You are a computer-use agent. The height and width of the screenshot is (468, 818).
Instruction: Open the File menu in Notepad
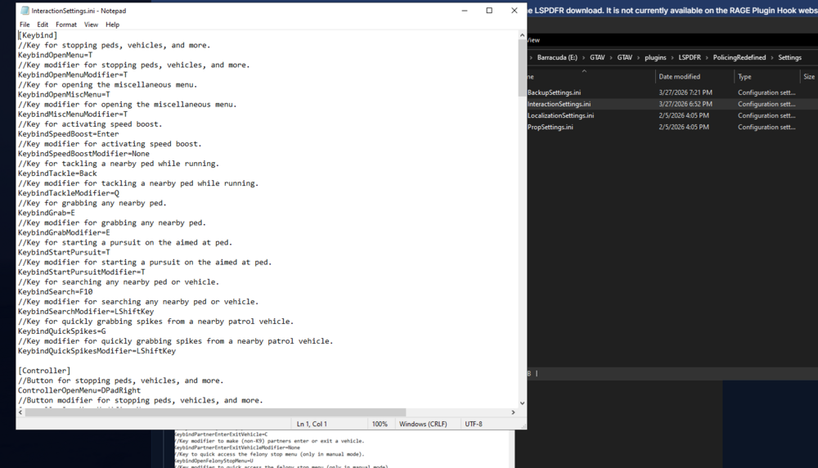click(x=25, y=25)
